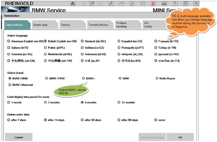Delete order data after 14 days

tap(45, 120)
